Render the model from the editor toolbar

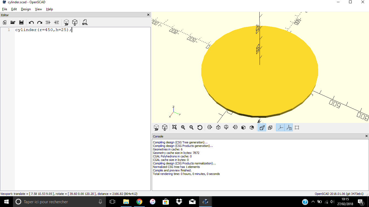[75, 23]
